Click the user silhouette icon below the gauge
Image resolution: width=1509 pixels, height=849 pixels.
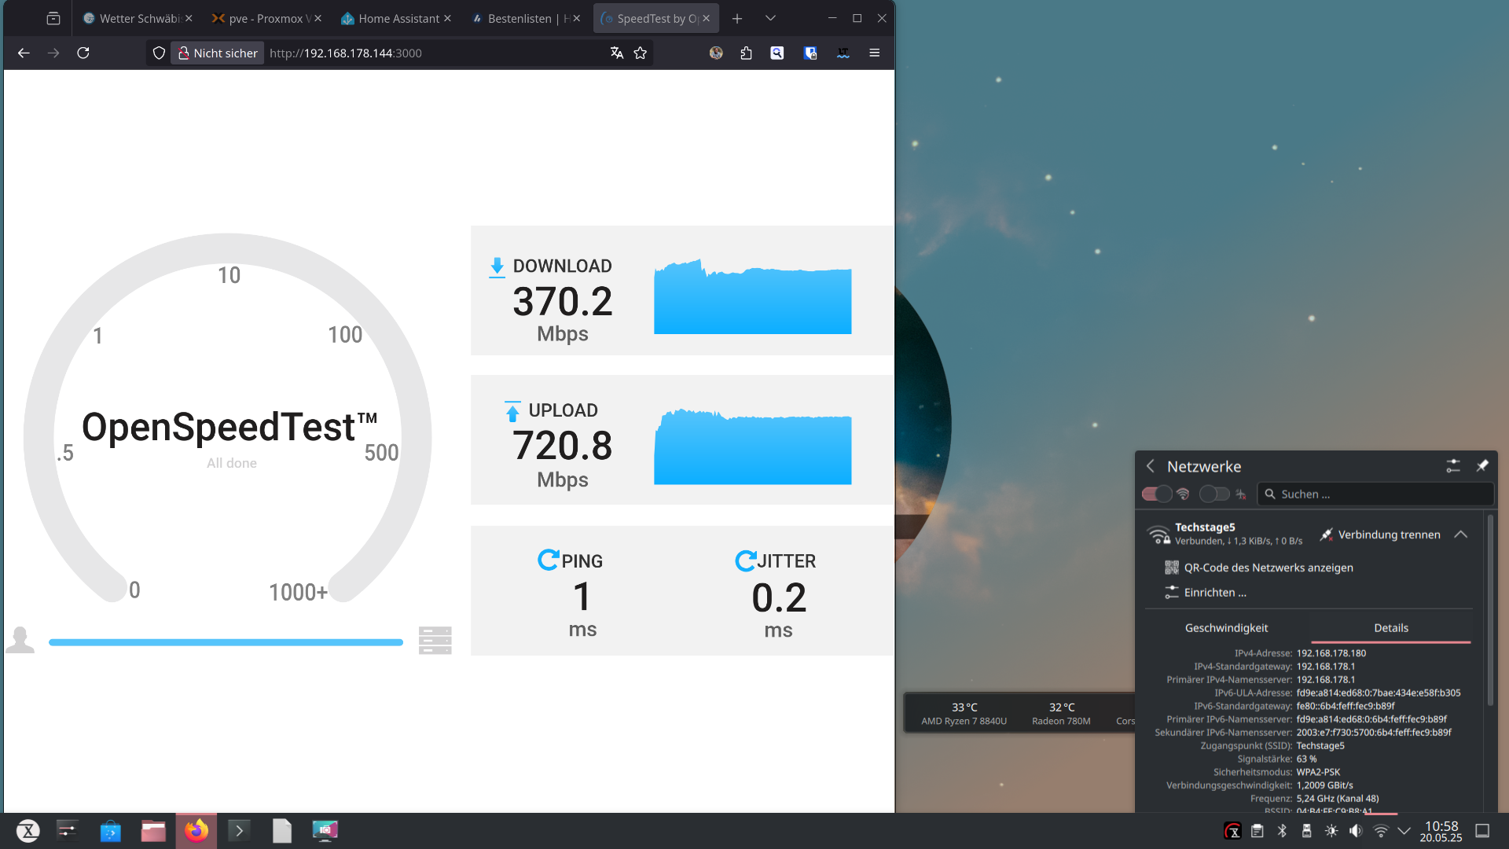[x=20, y=640]
